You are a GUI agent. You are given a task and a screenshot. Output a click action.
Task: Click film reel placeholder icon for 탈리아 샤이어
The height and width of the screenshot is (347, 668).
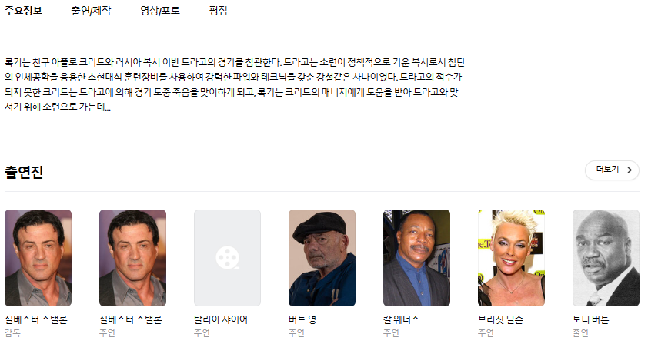coord(228,257)
